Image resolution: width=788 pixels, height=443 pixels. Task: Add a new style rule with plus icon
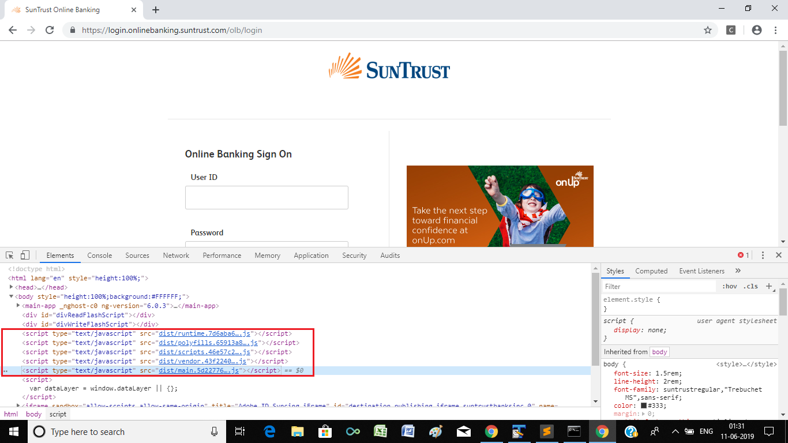(x=768, y=286)
